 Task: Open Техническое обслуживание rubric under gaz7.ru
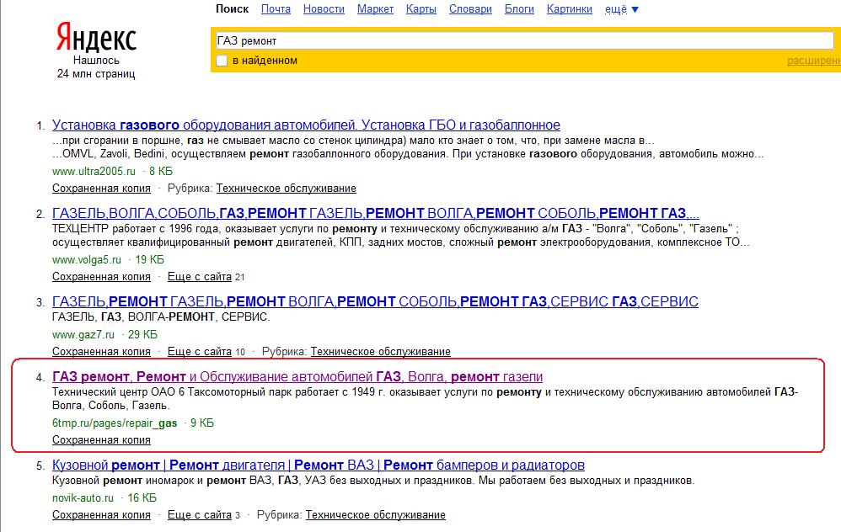click(381, 352)
